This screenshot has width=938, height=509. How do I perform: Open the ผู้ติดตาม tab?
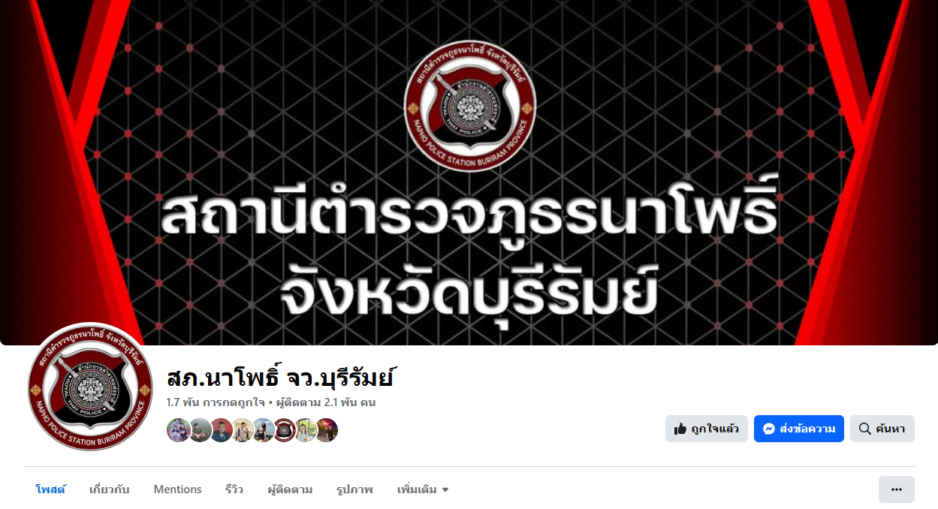click(290, 489)
